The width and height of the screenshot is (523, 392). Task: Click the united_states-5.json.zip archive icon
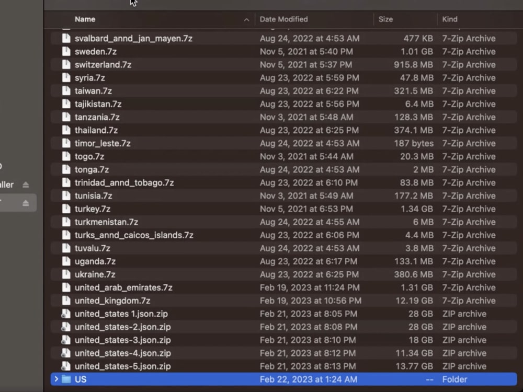coord(66,366)
